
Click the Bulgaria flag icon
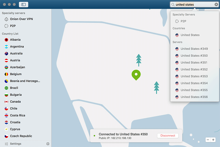(6, 95)
